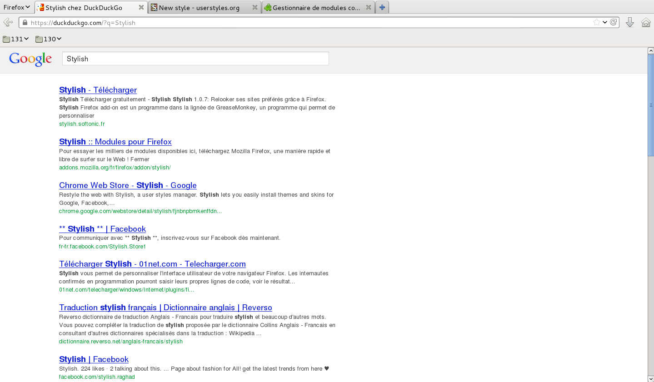Open the Firefox menu dropdown
The height and width of the screenshot is (382, 654).
coord(16,7)
